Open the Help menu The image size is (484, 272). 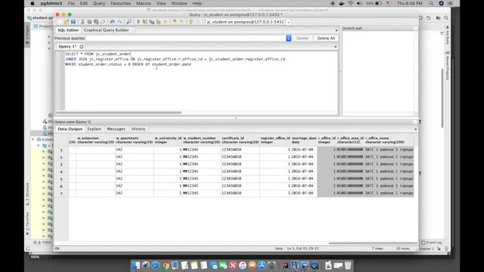click(197, 3)
